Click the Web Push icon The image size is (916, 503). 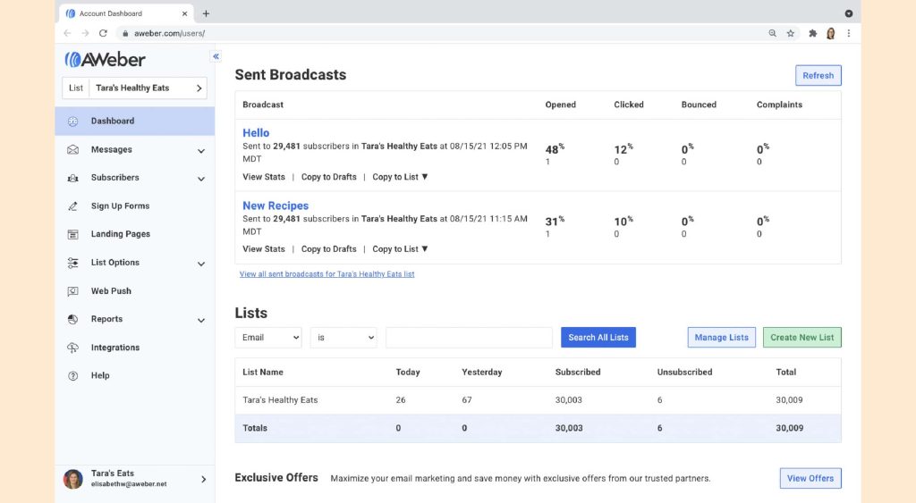73,291
